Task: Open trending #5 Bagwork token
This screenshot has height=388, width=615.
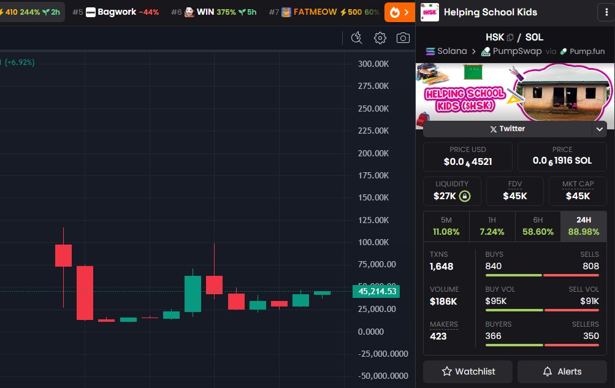Action: tap(116, 12)
